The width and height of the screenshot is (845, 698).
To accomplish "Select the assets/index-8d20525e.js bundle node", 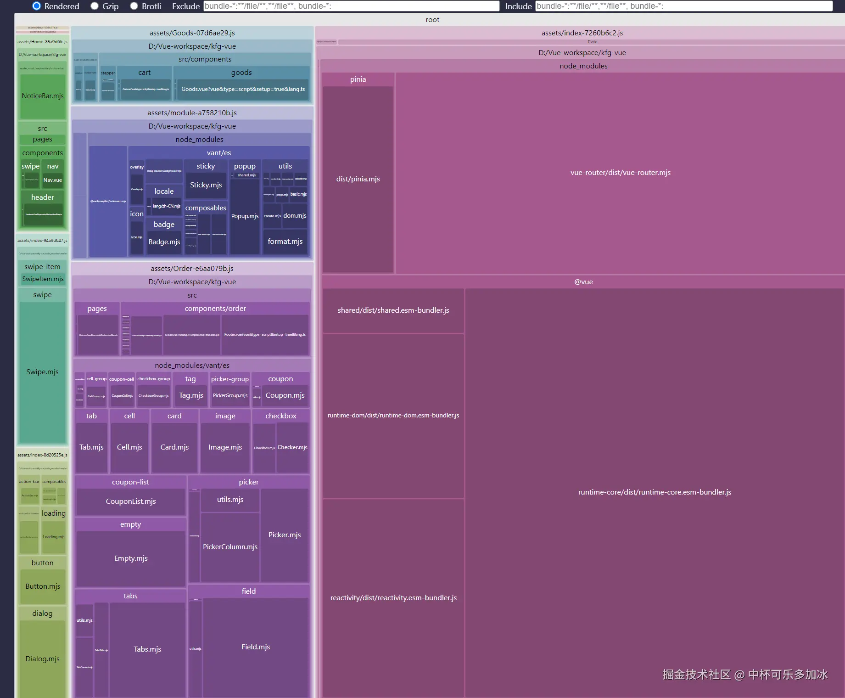I will pyautogui.click(x=42, y=455).
